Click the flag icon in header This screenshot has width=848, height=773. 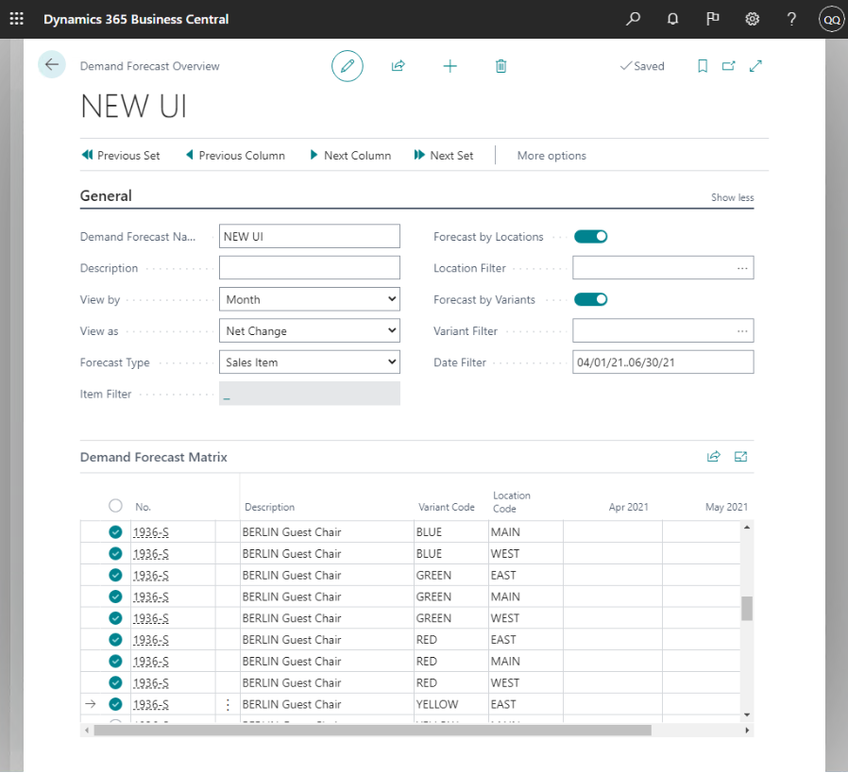(712, 19)
